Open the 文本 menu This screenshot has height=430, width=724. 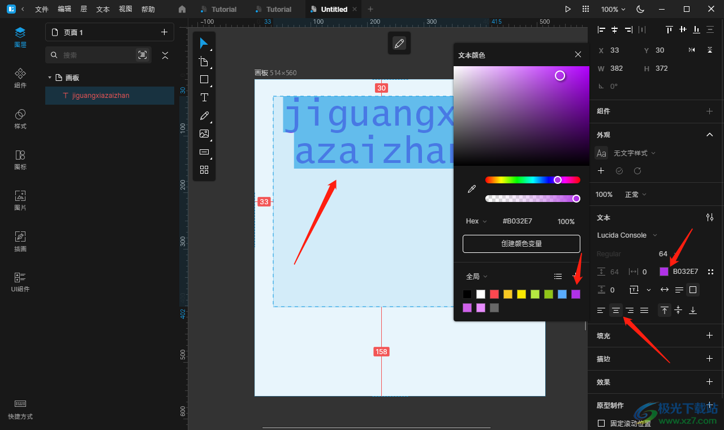(x=103, y=9)
